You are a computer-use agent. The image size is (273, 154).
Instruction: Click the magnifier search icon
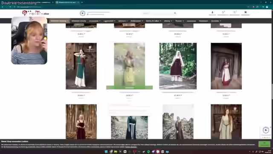(x=175, y=13)
